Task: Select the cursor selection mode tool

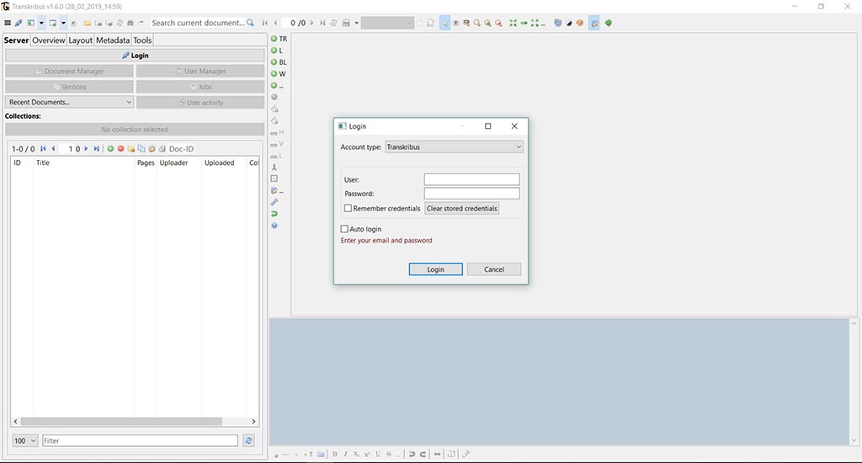Action: tap(444, 23)
